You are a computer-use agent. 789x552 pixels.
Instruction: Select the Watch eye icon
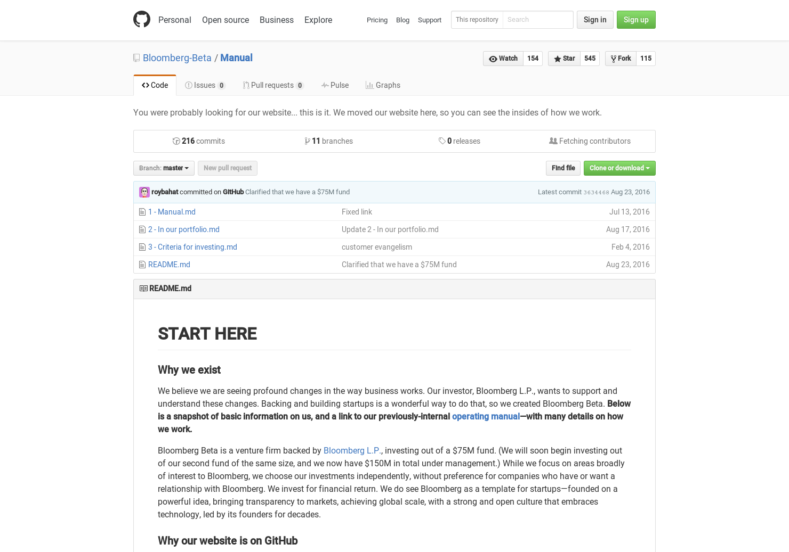(493, 59)
